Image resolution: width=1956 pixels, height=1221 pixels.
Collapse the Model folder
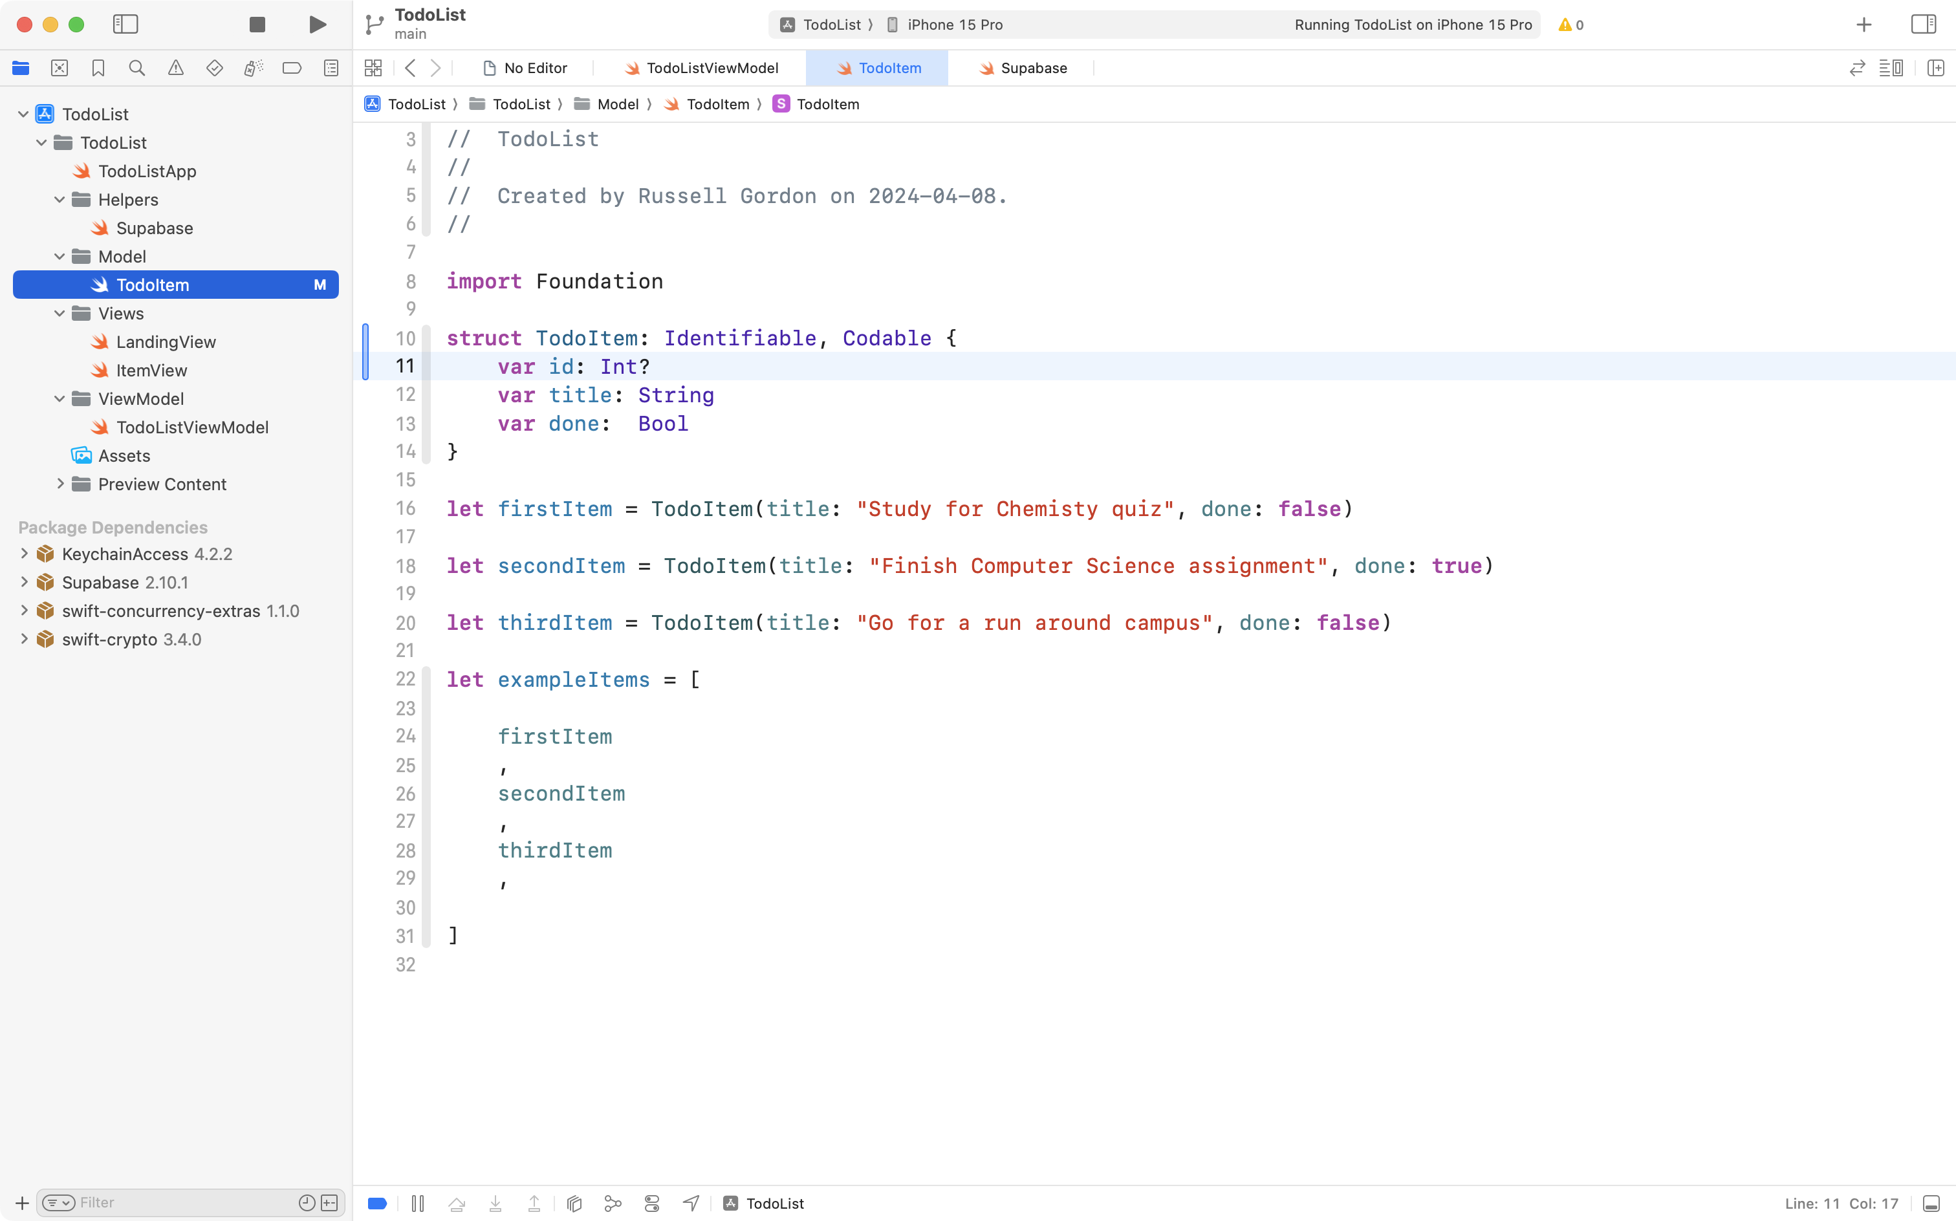(58, 256)
